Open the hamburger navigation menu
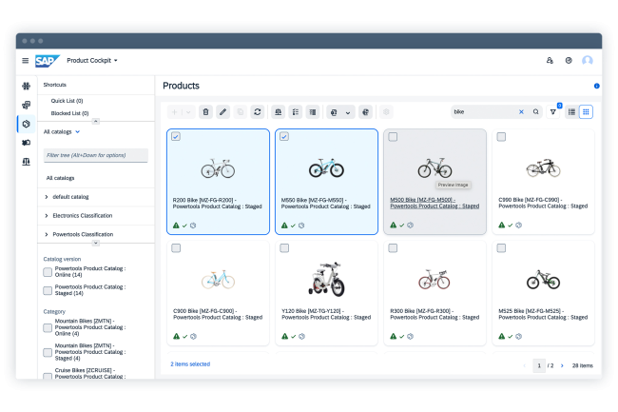Viewport: 618px width, 412px height. tap(26, 60)
